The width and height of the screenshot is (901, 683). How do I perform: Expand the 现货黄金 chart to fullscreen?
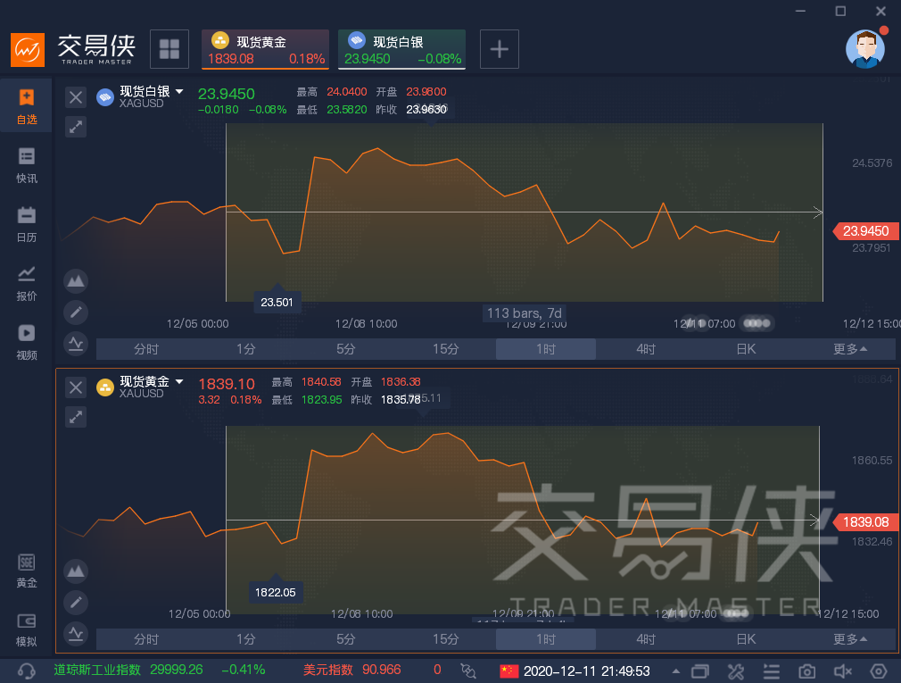click(75, 417)
